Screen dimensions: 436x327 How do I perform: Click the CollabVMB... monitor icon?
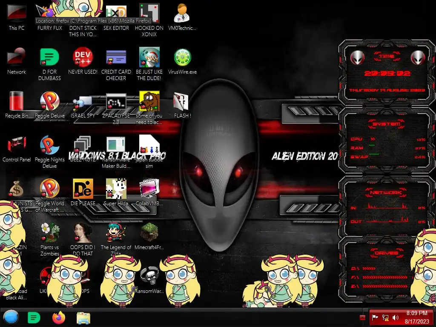tap(149, 192)
